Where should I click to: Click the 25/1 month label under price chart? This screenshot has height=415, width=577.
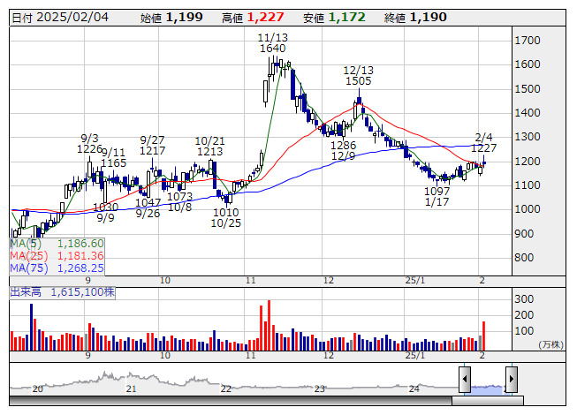[415, 281]
